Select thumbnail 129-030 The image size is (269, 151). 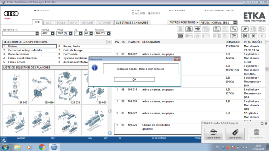coord(68,87)
